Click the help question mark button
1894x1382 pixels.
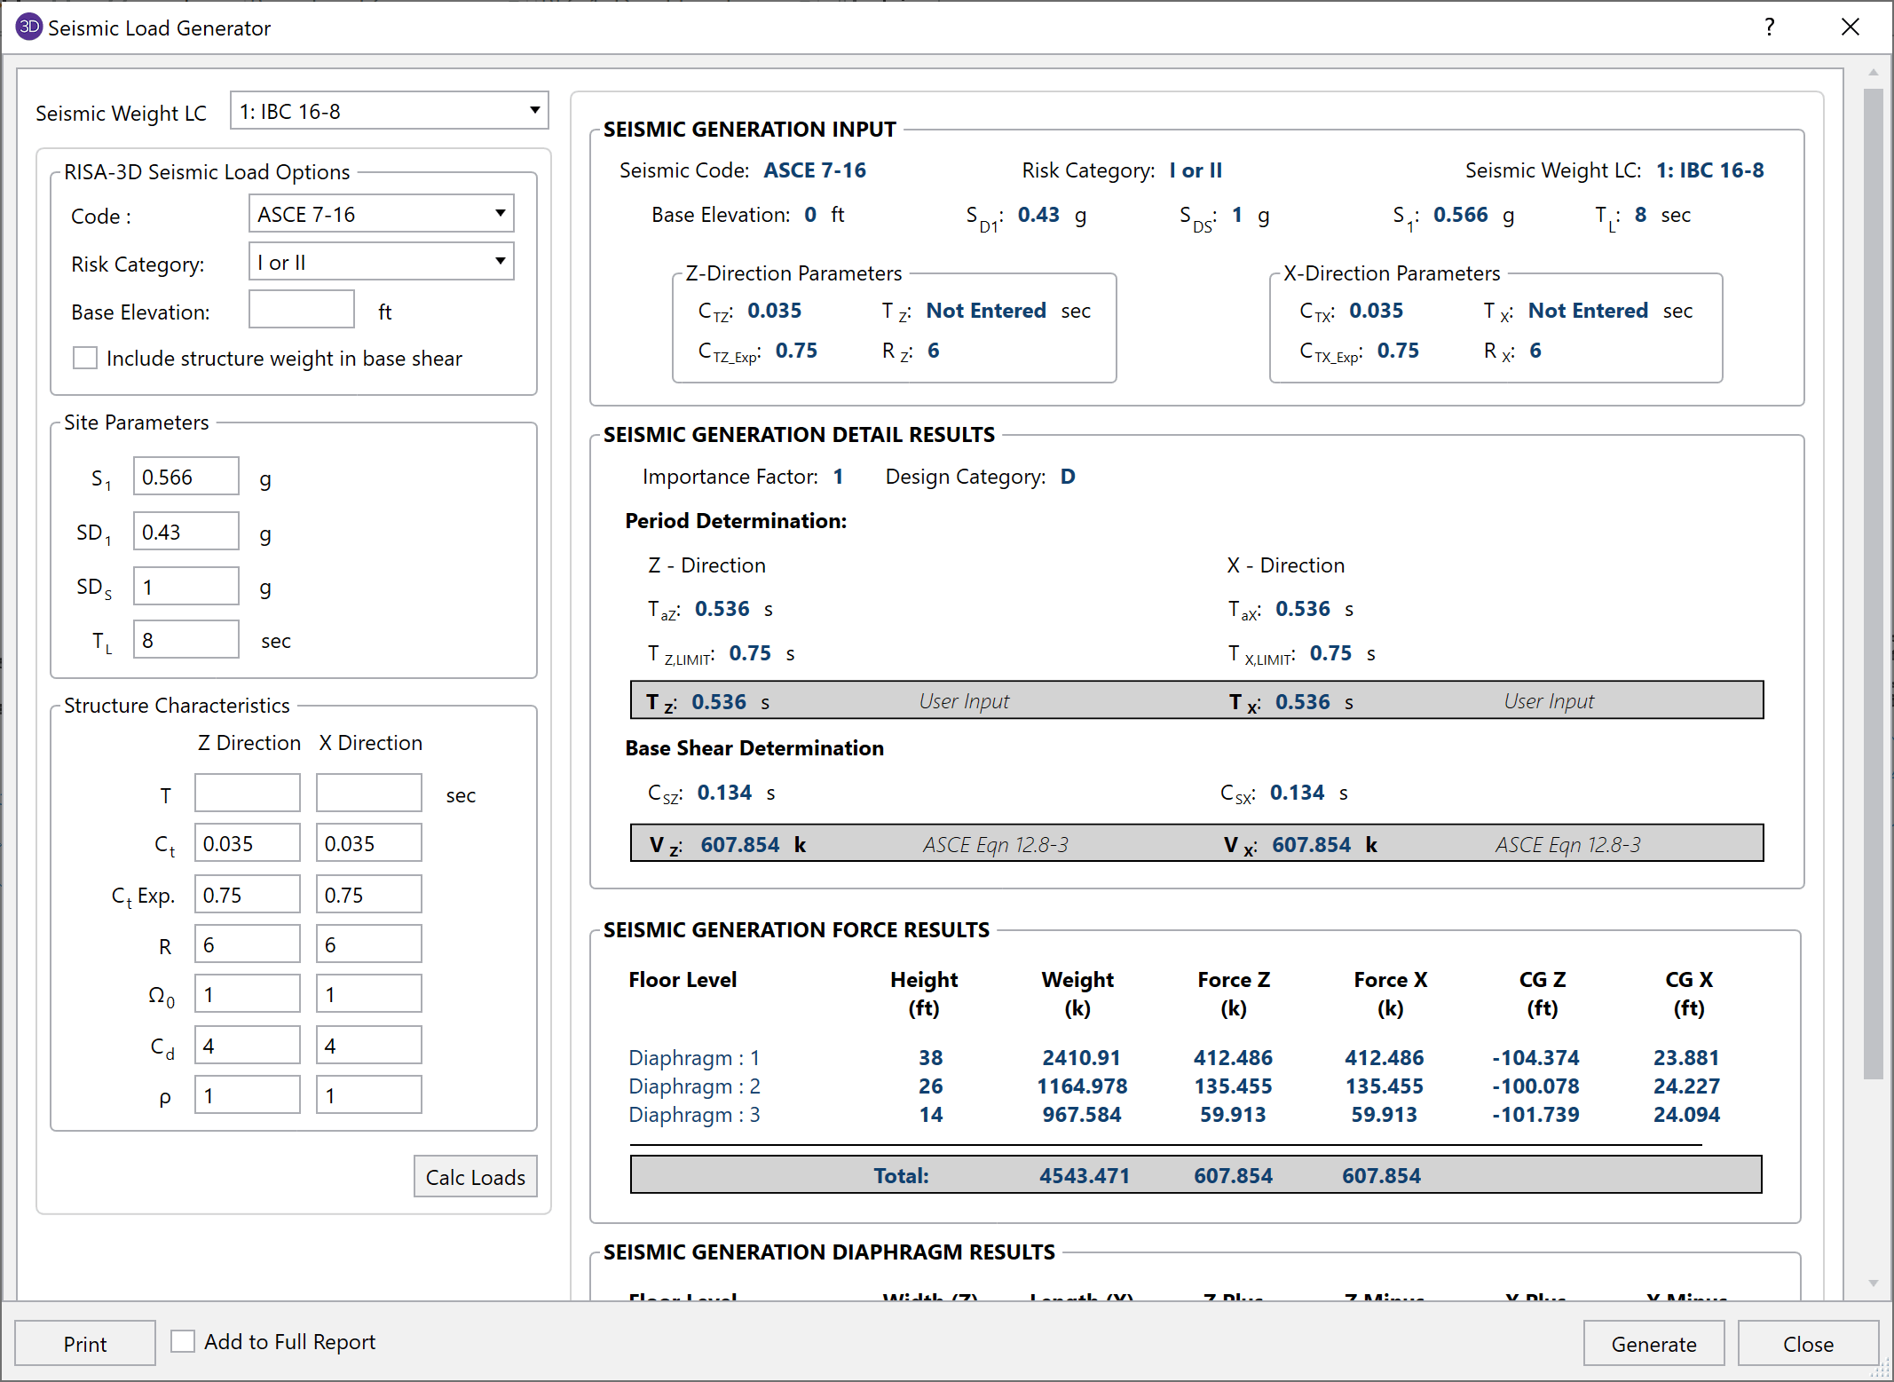click(x=1769, y=27)
